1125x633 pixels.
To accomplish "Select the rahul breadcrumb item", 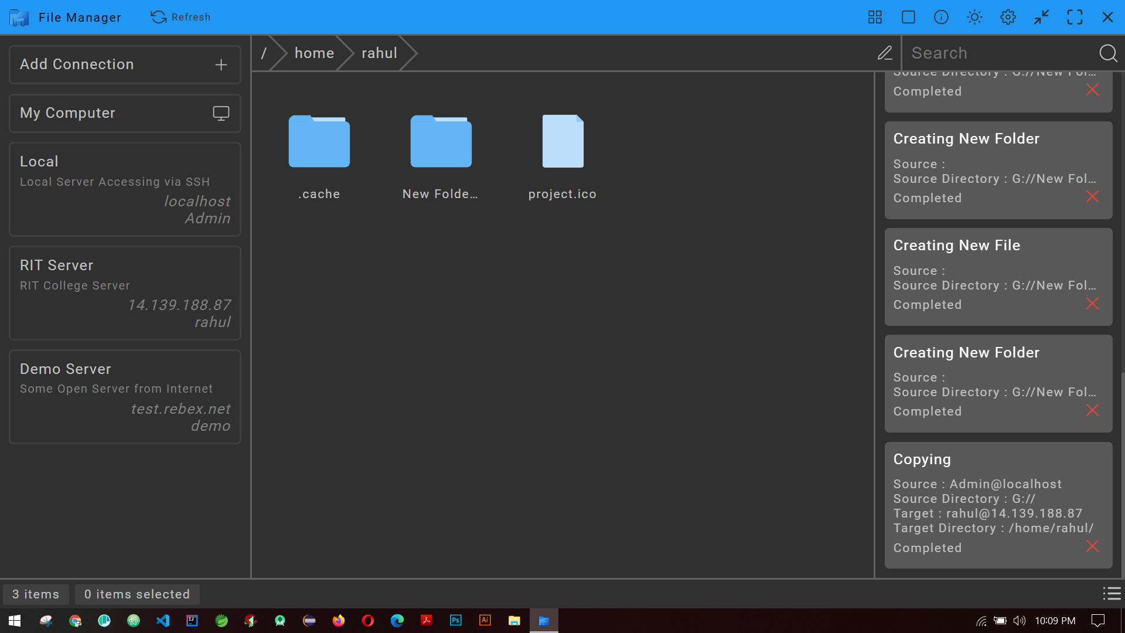I will click(379, 53).
